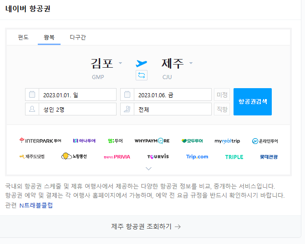The width and height of the screenshot is (305, 244).
Task: Expand the partner agencies list chevron
Action: pos(148,169)
